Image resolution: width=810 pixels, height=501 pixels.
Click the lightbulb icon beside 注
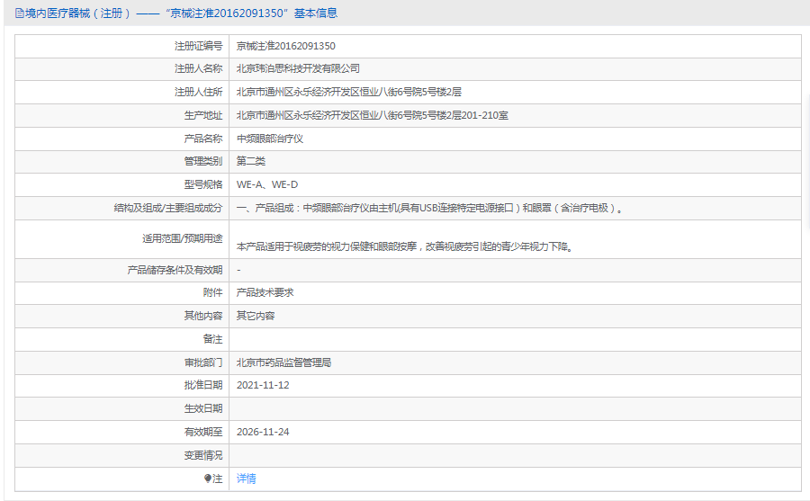(208, 479)
